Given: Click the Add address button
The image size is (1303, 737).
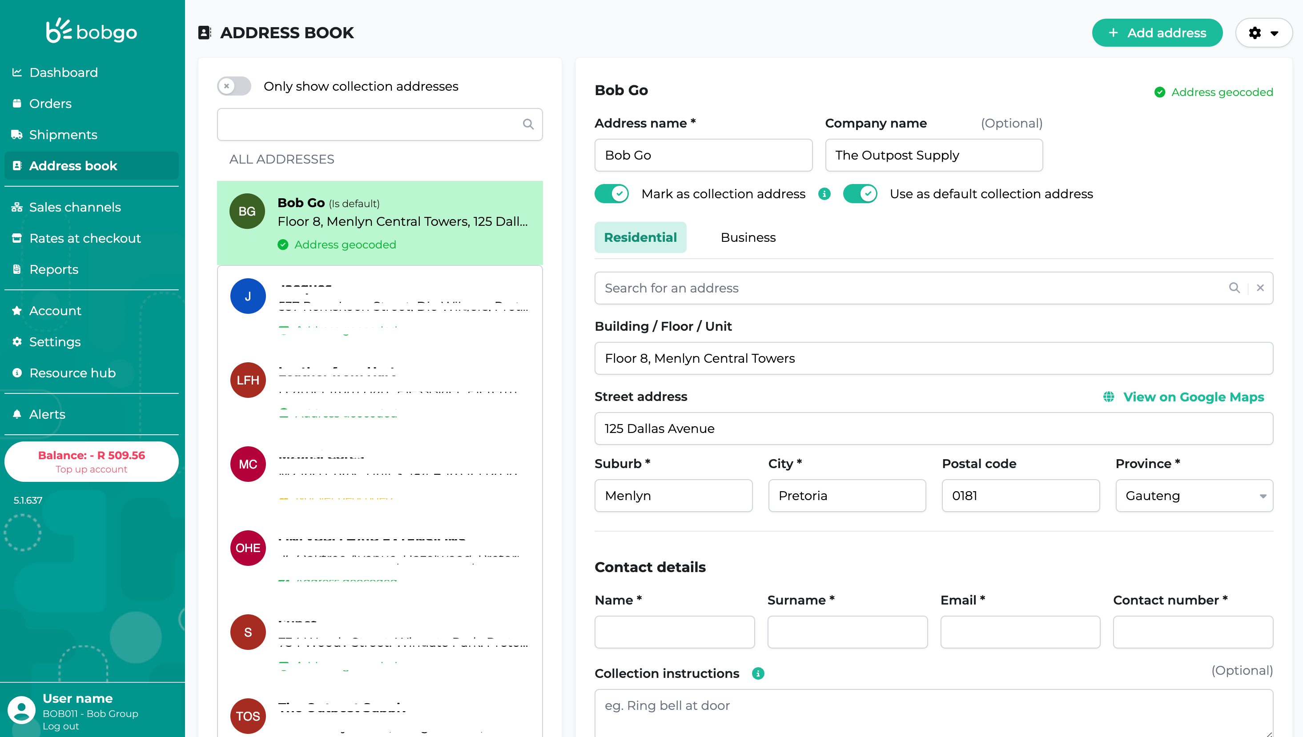Looking at the screenshot, I should point(1157,33).
